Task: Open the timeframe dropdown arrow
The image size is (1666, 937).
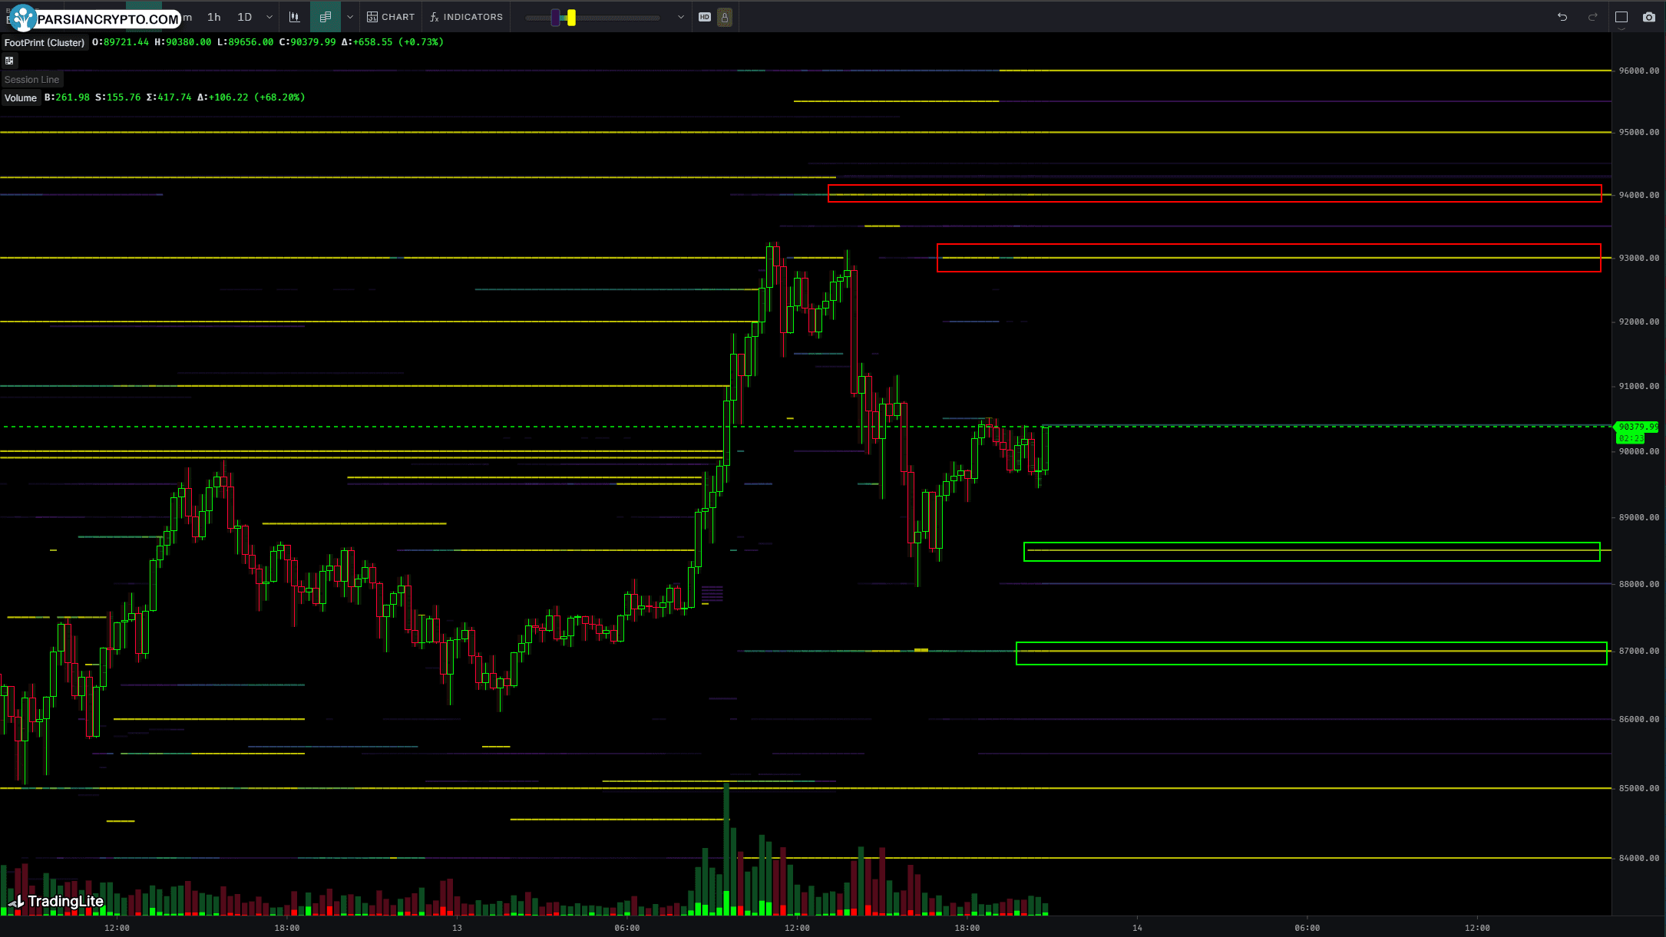Action: pyautogui.click(x=269, y=17)
